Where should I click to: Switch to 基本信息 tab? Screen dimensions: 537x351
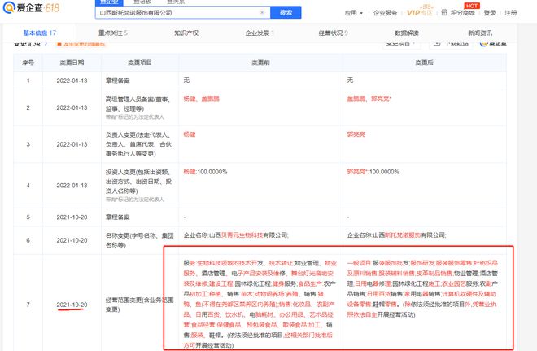pyautogui.click(x=39, y=33)
